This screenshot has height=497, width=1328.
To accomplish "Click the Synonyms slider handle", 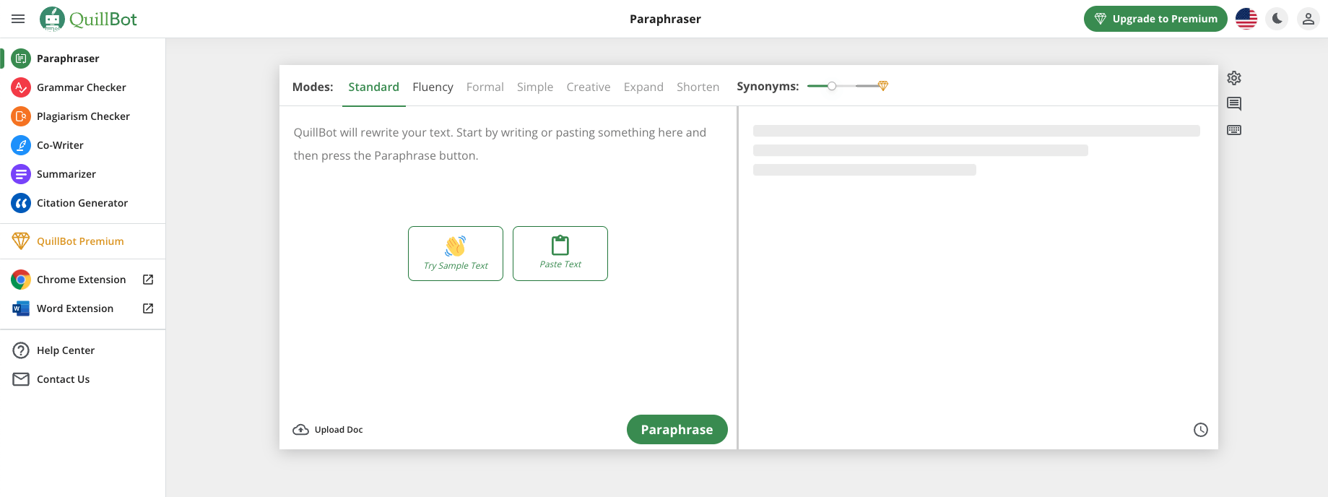I will [832, 86].
